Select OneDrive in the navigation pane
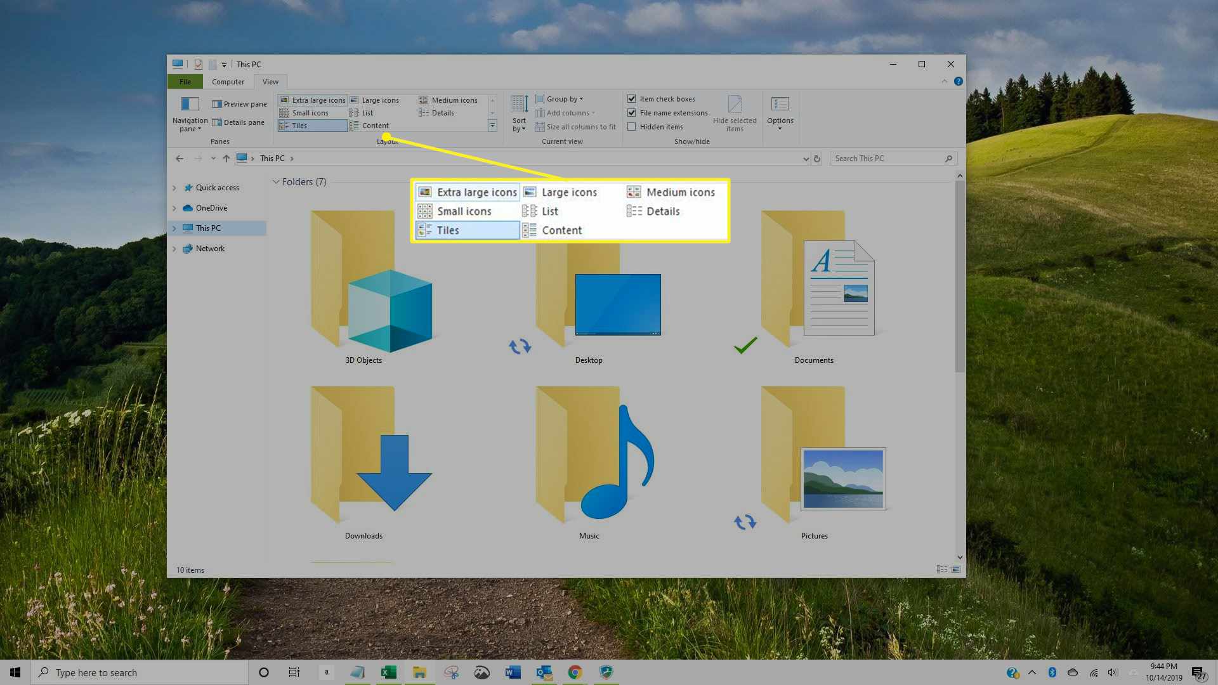Screen dimensions: 1218x685 click(x=211, y=208)
